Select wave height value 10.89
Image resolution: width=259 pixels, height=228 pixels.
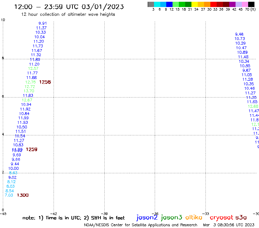(243, 53)
